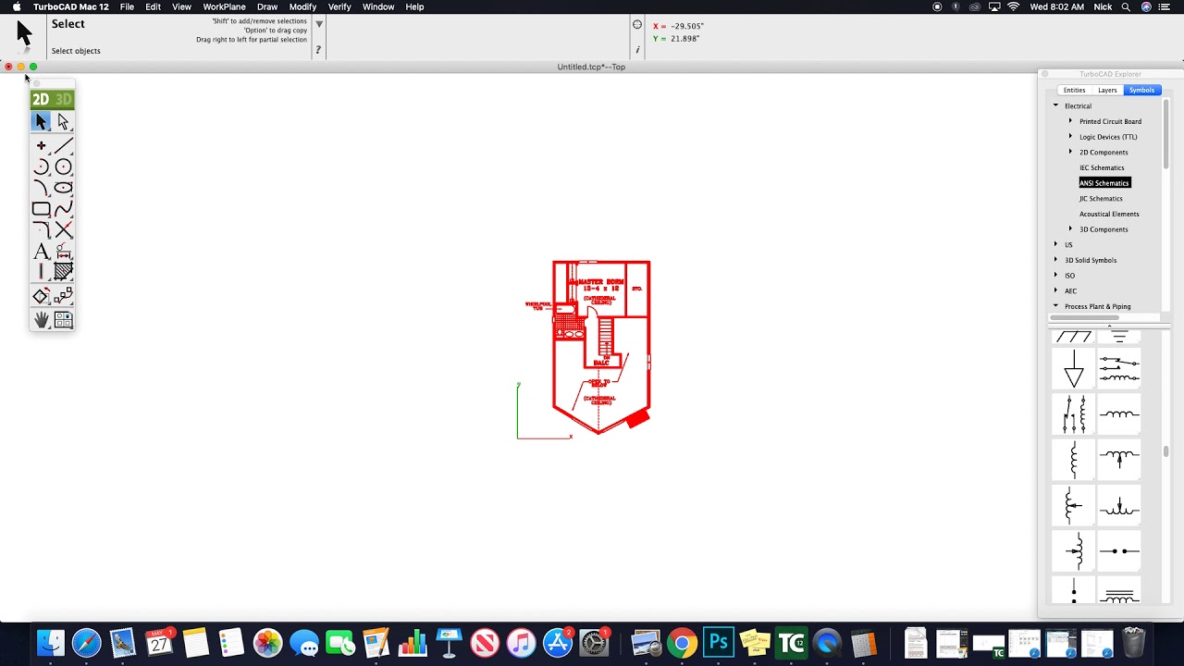Collapse Process Plant & Piping category

coord(1055,306)
